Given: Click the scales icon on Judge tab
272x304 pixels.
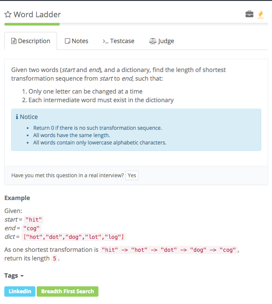Looking at the screenshot, I should tap(152, 41).
